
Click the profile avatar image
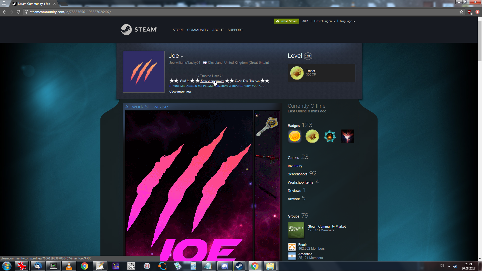tap(144, 72)
